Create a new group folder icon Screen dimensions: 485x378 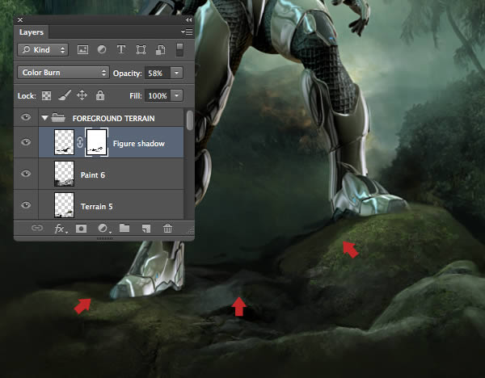[x=124, y=228]
